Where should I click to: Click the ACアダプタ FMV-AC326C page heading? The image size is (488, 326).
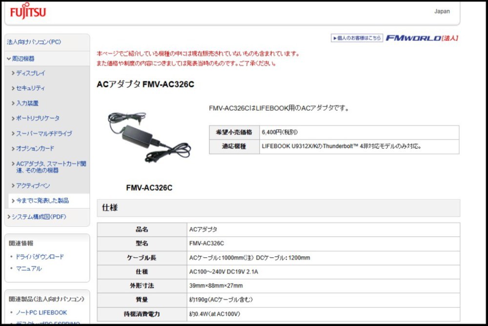coord(145,84)
